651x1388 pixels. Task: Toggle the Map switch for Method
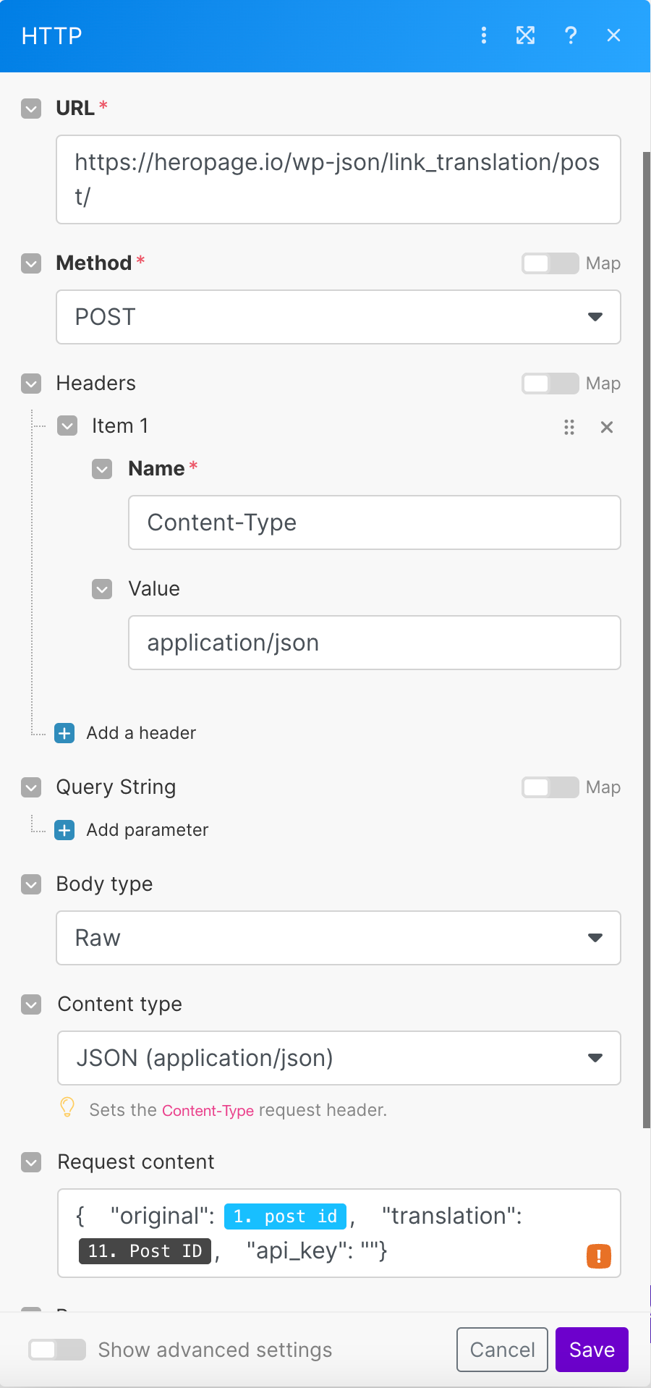coord(550,263)
